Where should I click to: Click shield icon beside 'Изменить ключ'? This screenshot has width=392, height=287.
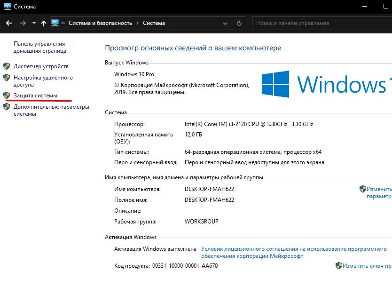click(x=339, y=266)
